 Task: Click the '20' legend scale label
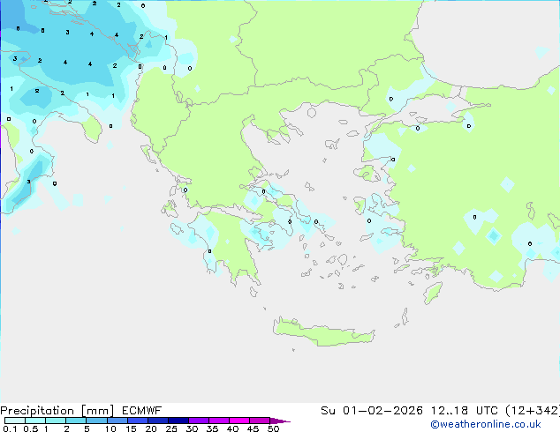click(151, 428)
